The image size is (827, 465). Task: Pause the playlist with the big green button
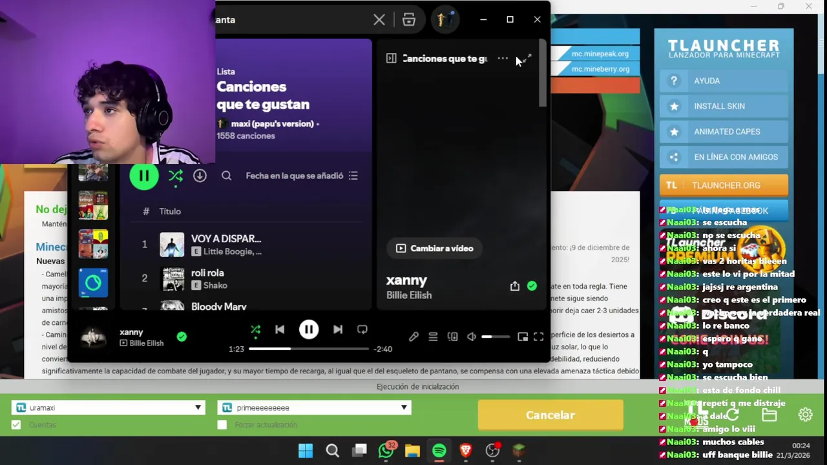pos(143,176)
